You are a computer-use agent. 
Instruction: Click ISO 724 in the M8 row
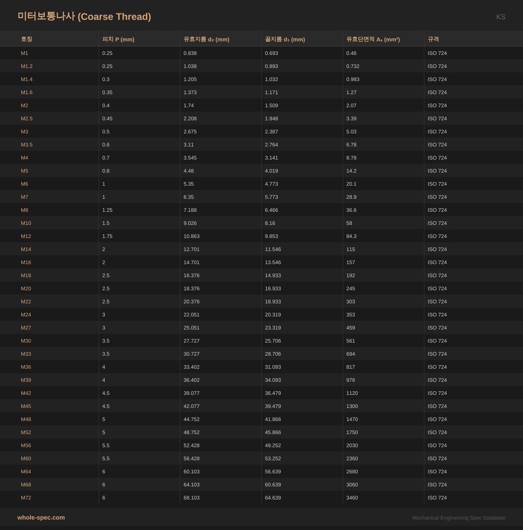pyautogui.click(x=437, y=210)
